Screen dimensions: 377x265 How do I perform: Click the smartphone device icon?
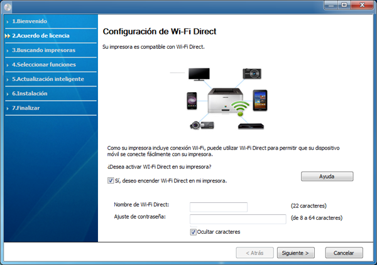[192, 100]
